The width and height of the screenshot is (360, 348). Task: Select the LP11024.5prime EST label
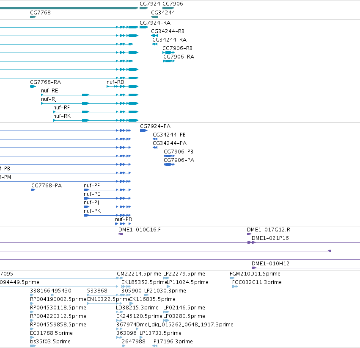[x=187, y=282]
